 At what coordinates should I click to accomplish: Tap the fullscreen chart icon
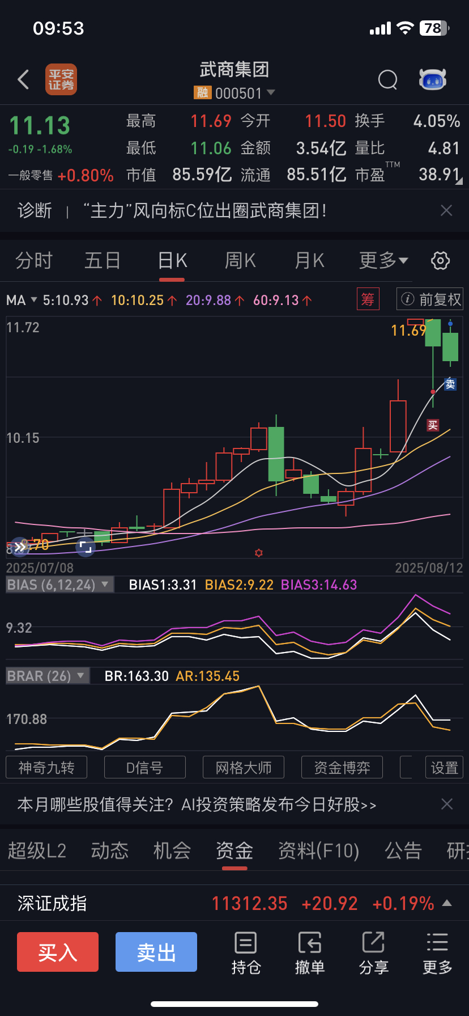[85, 547]
